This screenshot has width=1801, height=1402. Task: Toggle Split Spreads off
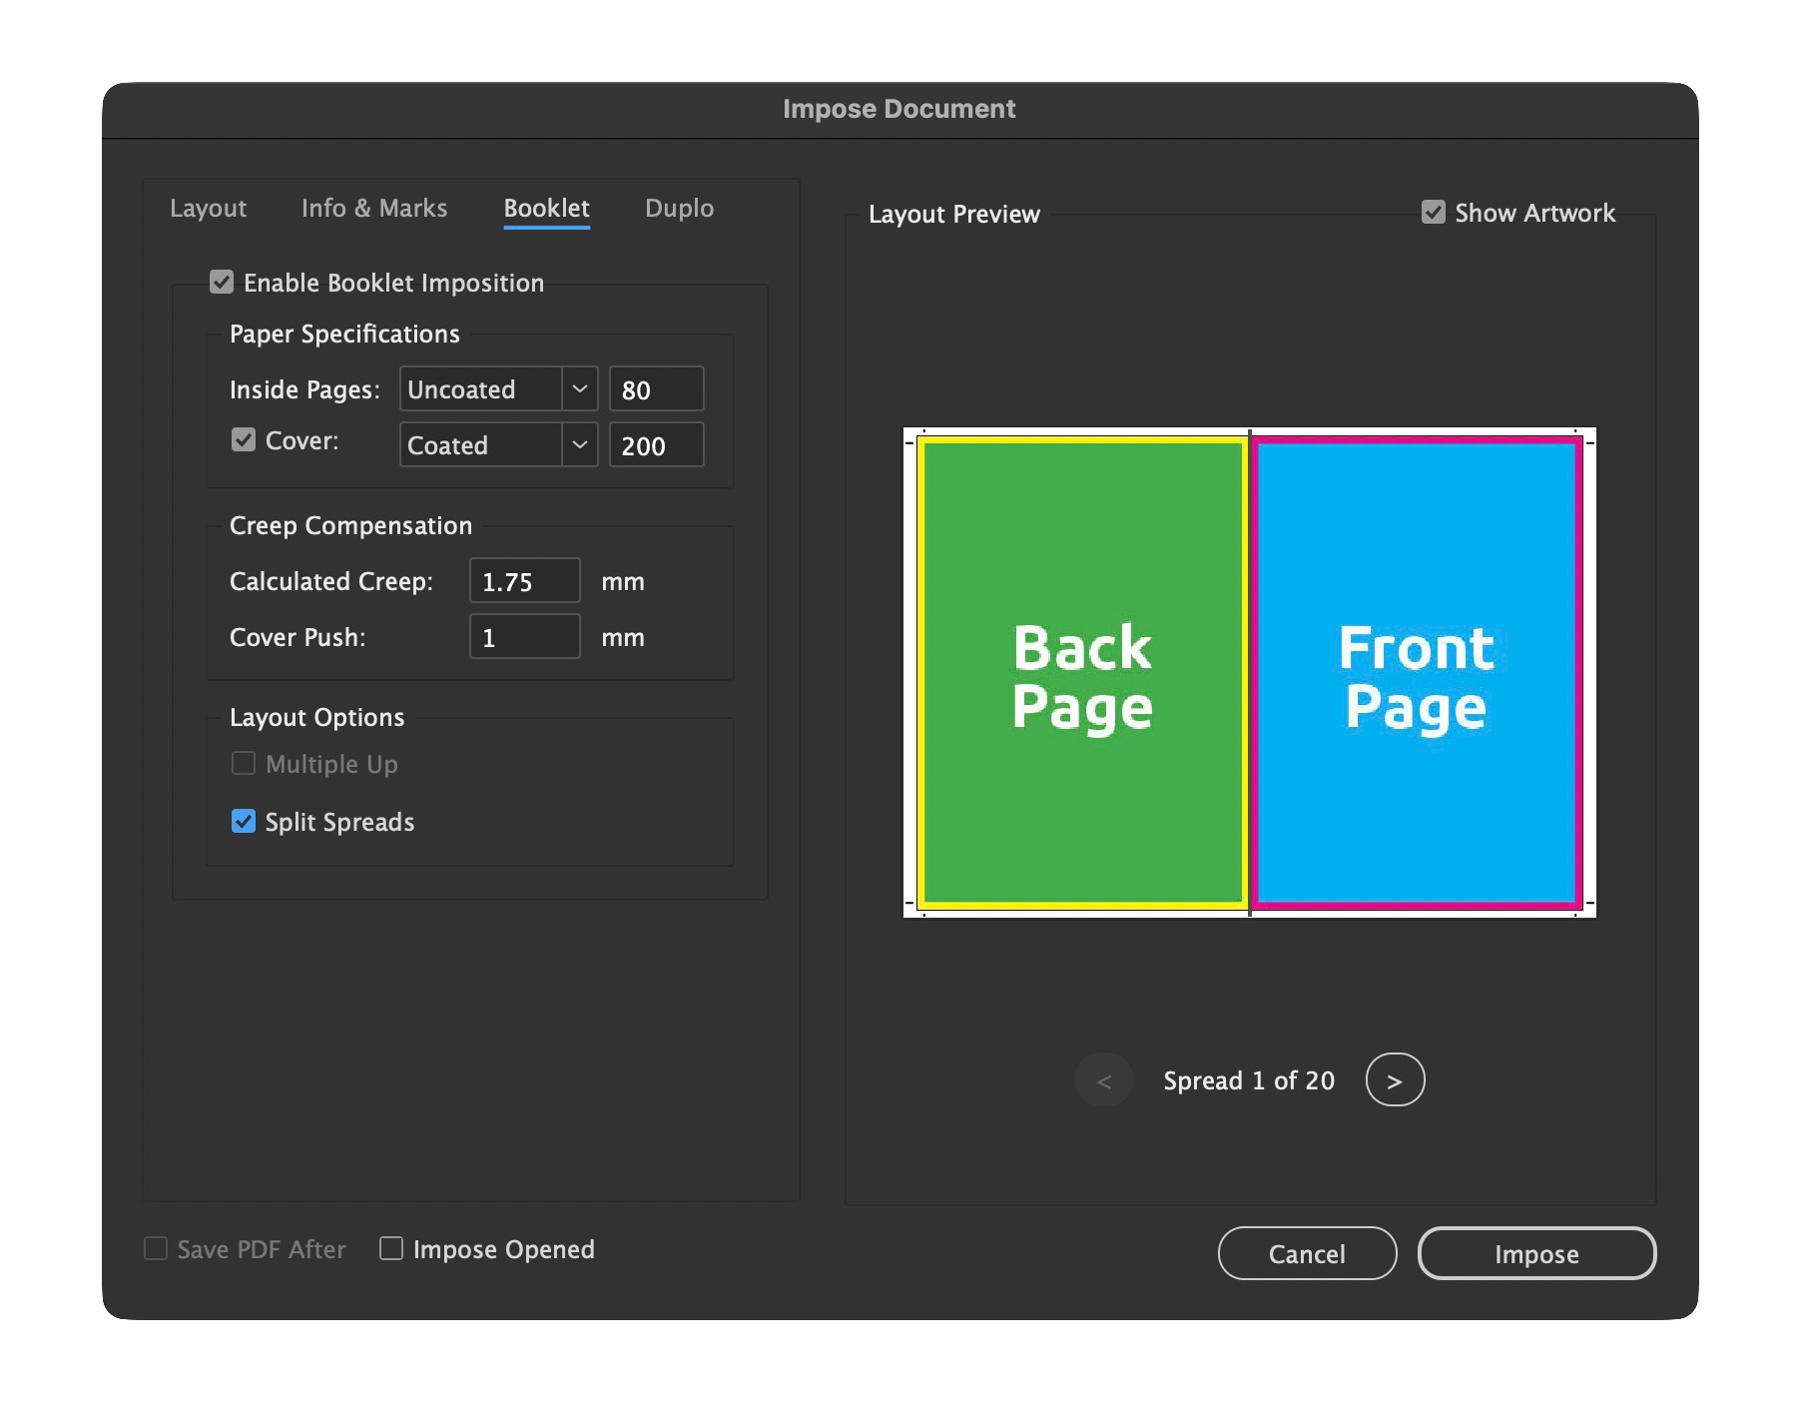coord(243,822)
